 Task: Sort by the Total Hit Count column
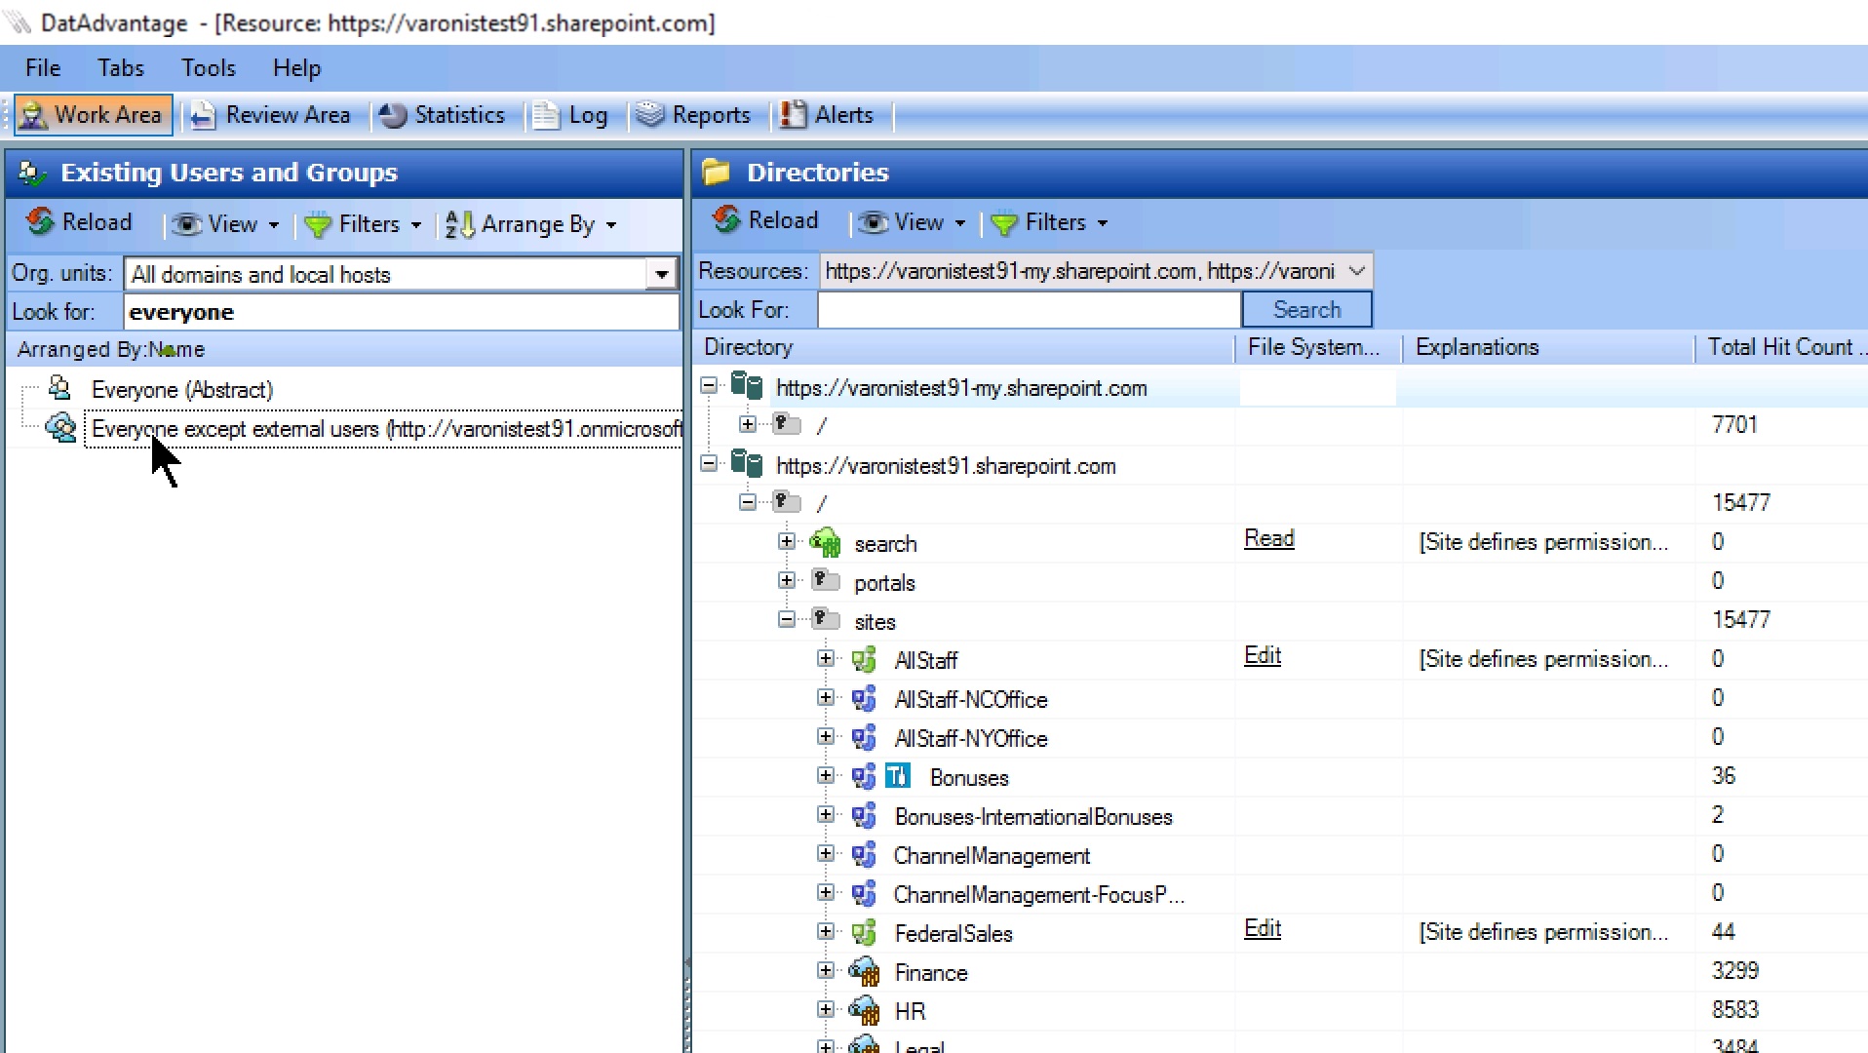pos(1782,347)
